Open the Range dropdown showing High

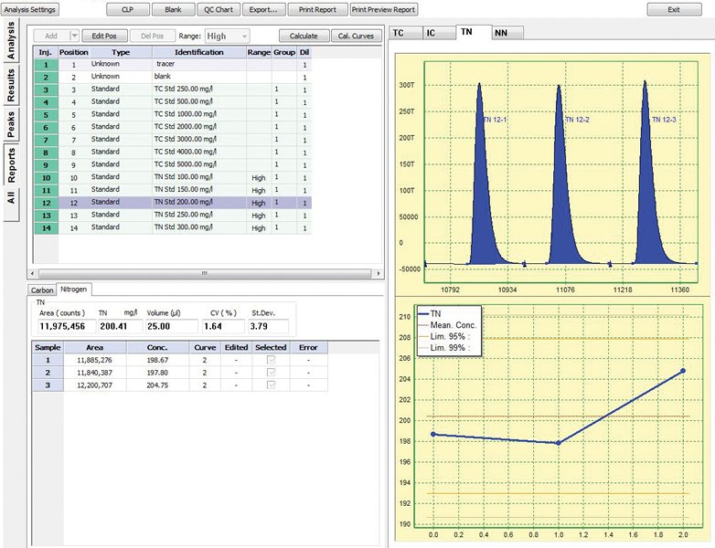click(x=227, y=37)
